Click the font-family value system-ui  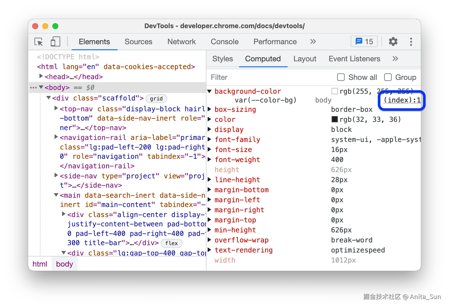[x=376, y=139]
